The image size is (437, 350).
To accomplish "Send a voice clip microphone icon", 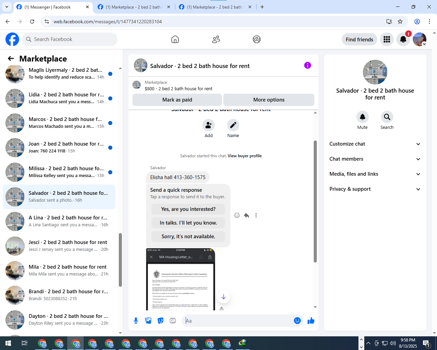I will tap(136, 321).
